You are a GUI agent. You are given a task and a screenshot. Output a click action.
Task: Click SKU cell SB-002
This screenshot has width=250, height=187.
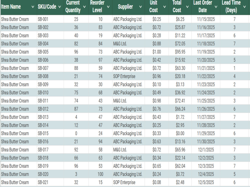point(50,27)
